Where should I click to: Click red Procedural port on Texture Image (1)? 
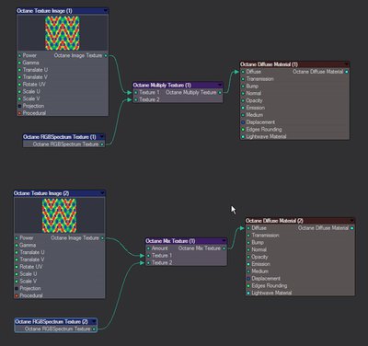pos(19,113)
